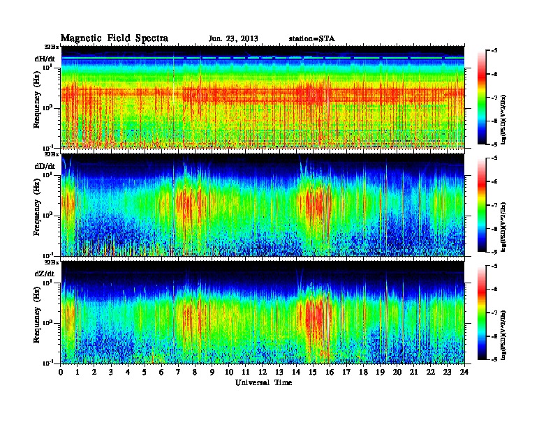Click hour tick label "4" on the time axis
Screen dimensions: 553x427
(128, 372)
